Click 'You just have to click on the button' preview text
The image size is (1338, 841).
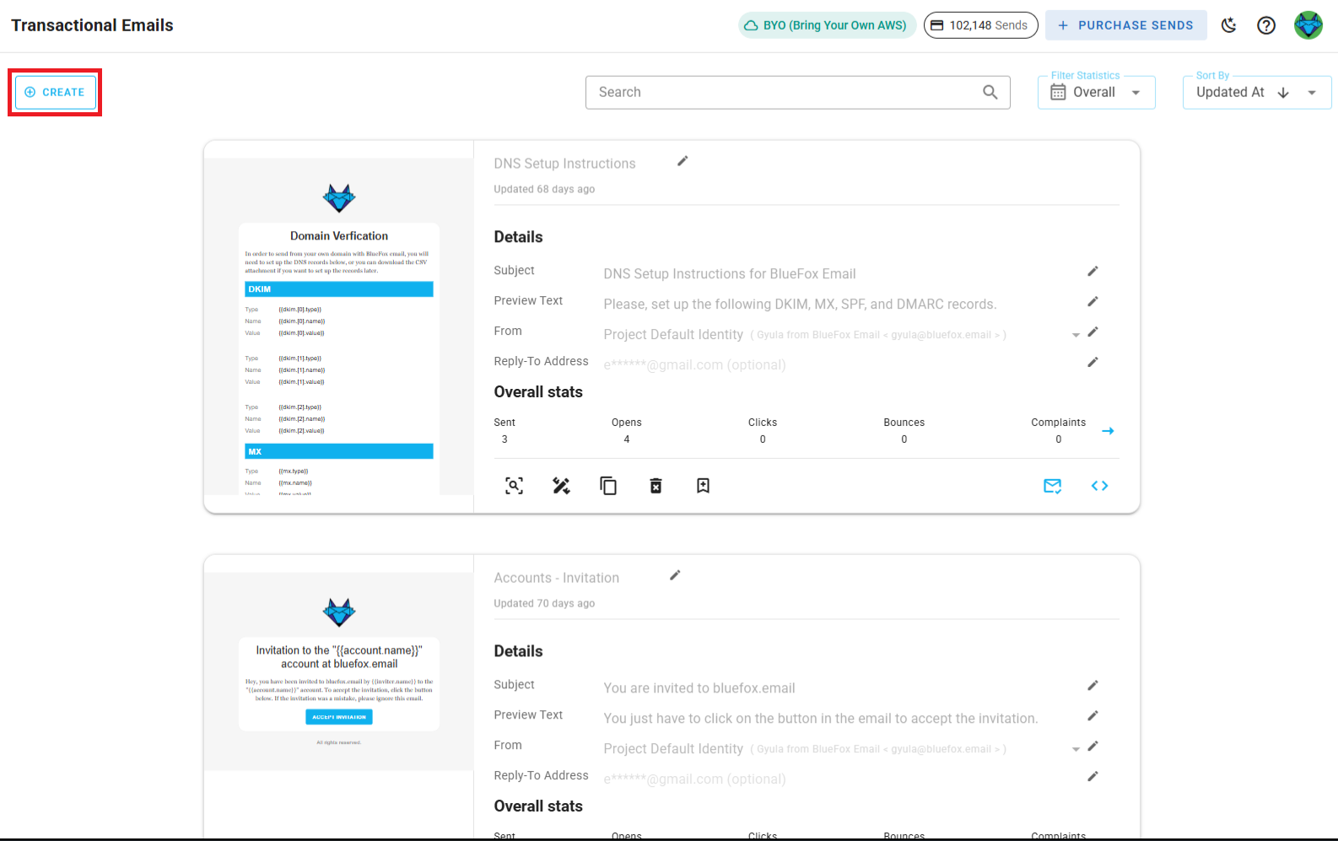(821, 719)
